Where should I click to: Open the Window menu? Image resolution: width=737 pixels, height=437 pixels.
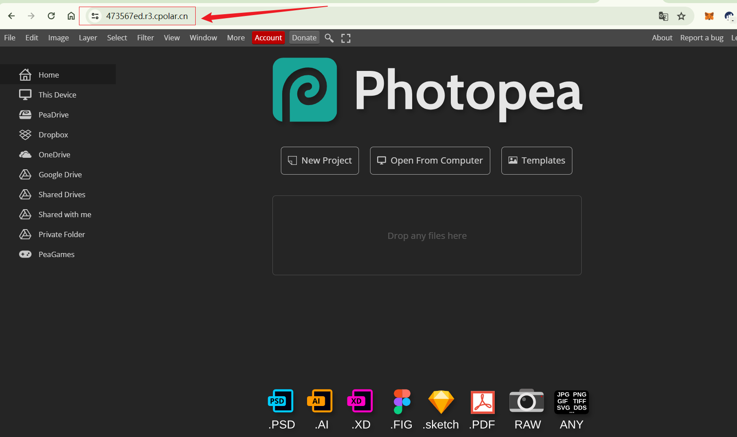(203, 38)
